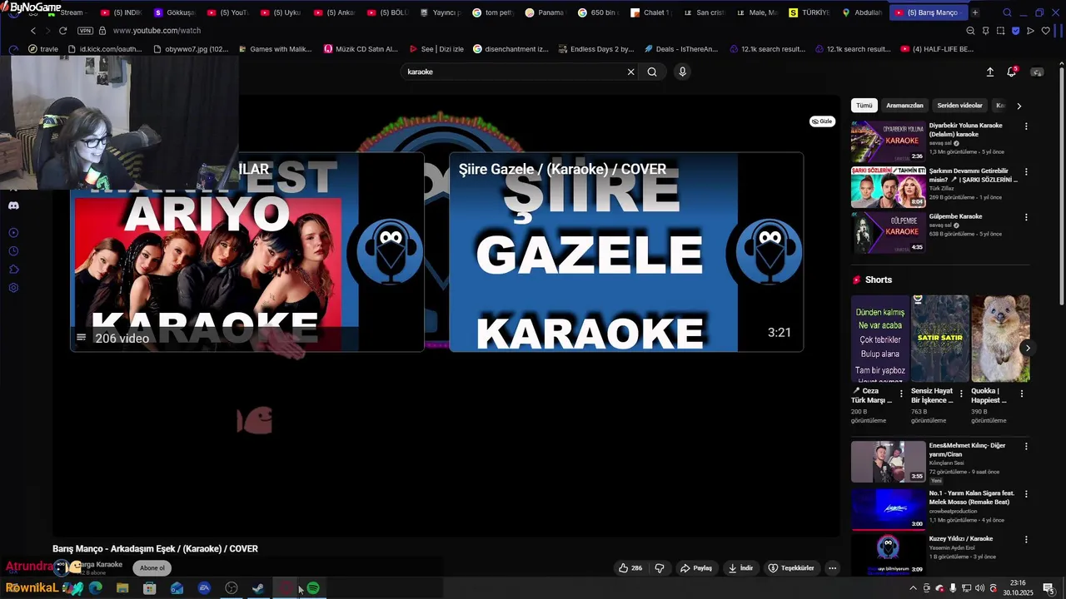Dislike the video with thumbs-down

click(x=660, y=568)
